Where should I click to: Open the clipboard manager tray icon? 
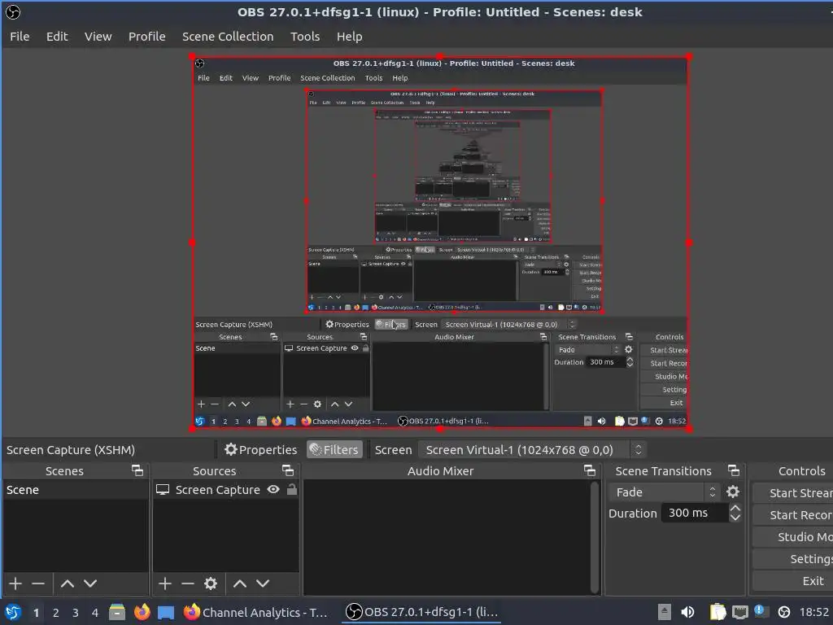coord(717,612)
